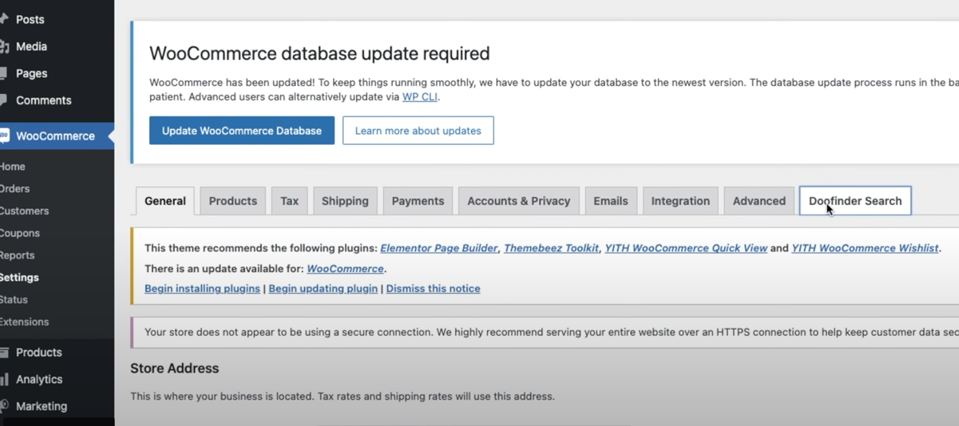Click the Marketing megaphone icon
The width and height of the screenshot is (959, 426).
coord(4,406)
